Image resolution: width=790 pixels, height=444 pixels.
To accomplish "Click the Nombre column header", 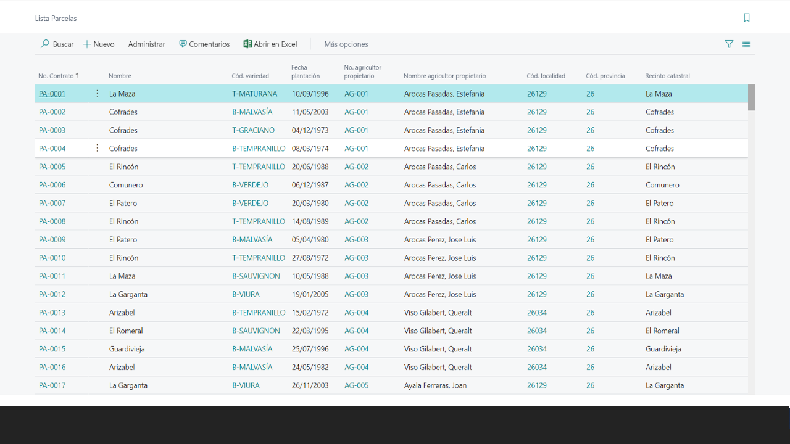I will coord(120,76).
